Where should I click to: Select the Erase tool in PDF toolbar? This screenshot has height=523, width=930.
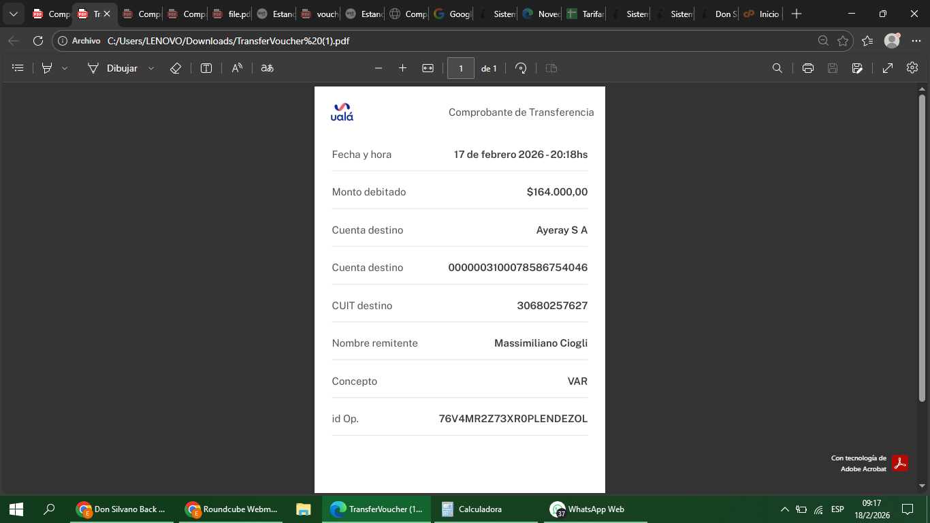pos(175,68)
